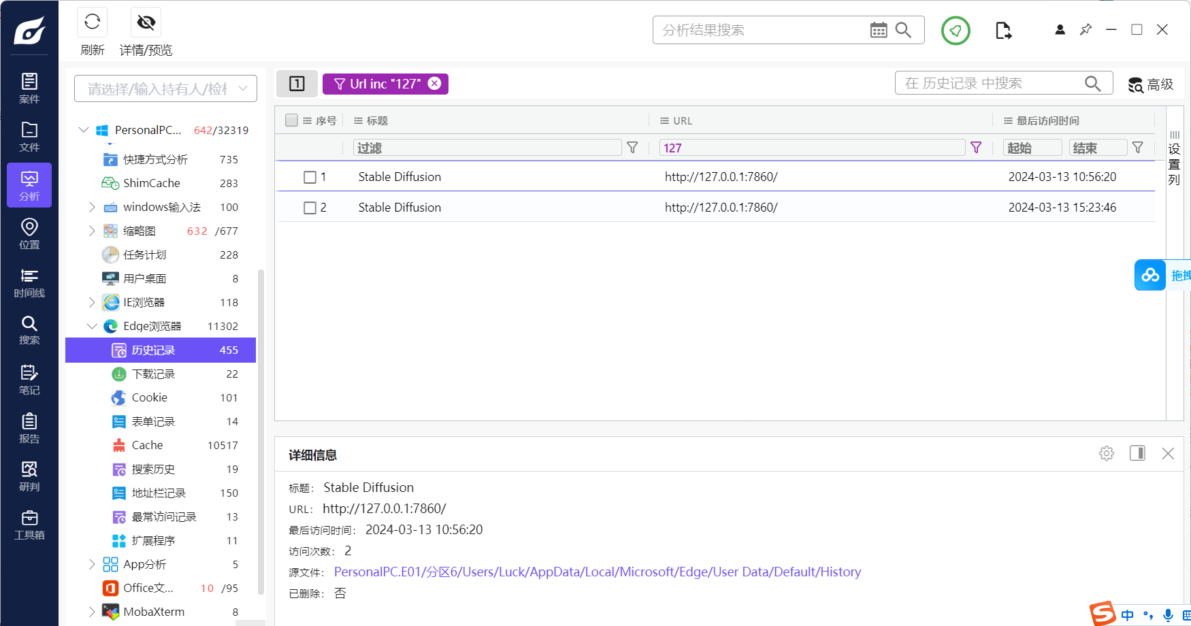Open 高级 (Advanced) search

coord(1151,84)
